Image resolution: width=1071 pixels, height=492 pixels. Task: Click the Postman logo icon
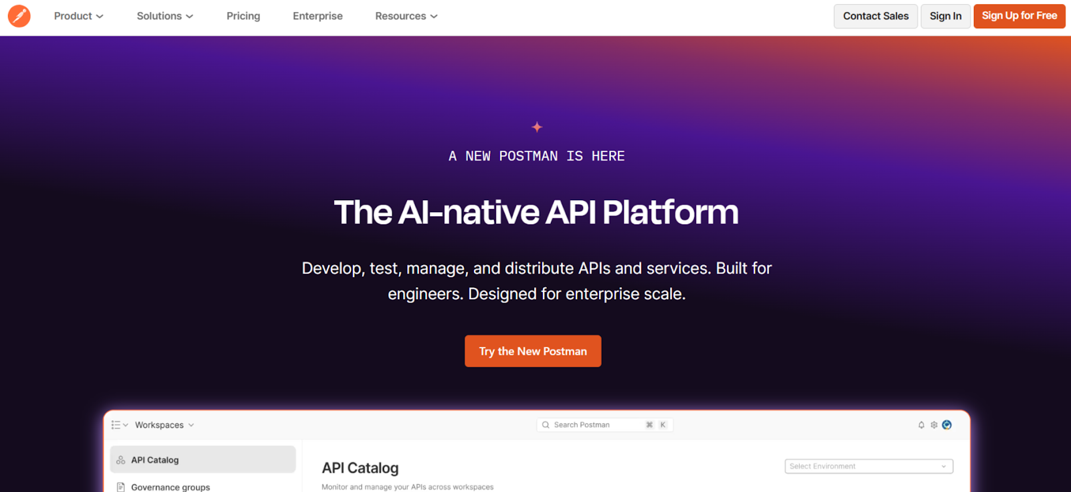(19, 16)
